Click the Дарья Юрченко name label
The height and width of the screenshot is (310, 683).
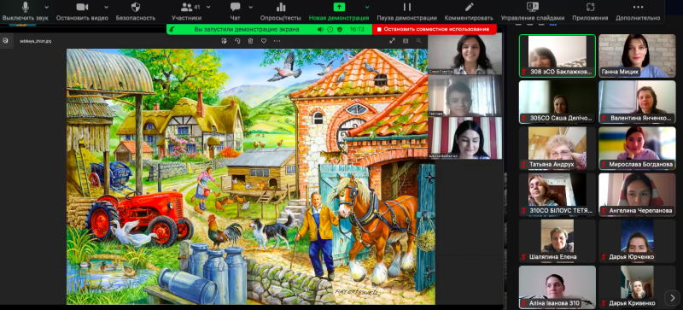coord(631,257)
